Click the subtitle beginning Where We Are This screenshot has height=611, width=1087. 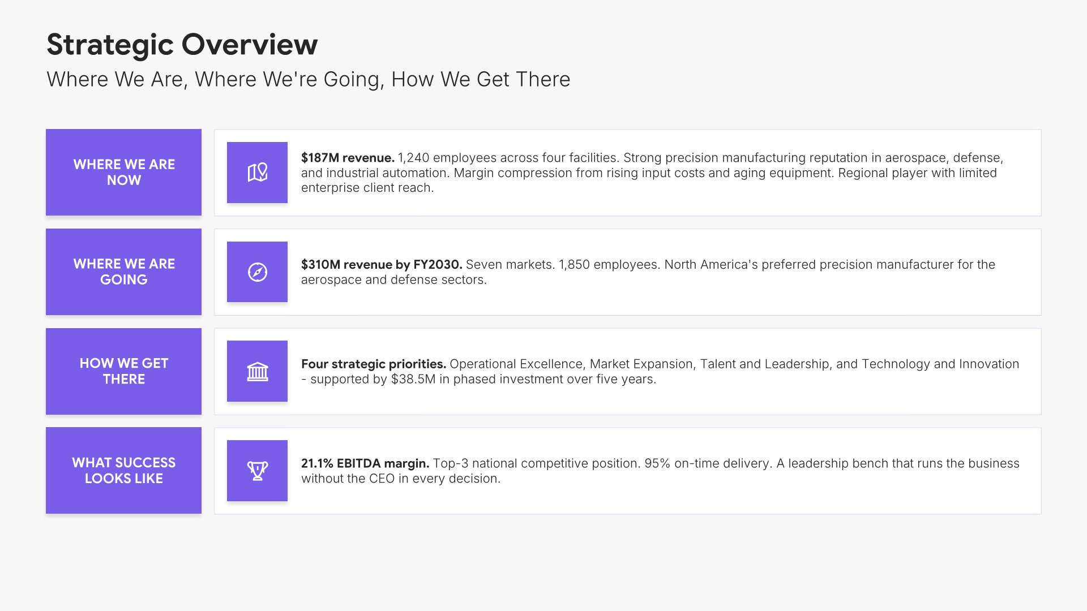(308, 80)
